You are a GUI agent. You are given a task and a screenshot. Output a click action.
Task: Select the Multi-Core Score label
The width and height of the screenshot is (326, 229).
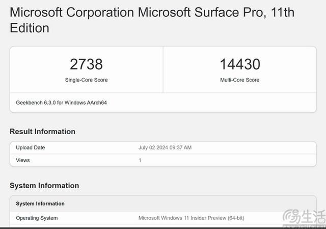(239, 80)
